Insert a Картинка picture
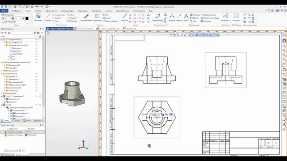Screen dimensions: 287x161 coord(206,21)
